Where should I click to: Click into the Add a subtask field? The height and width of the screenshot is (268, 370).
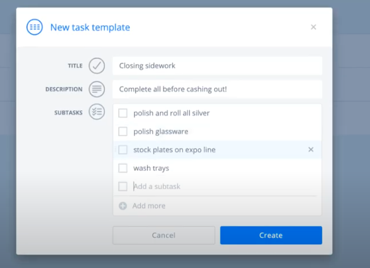pyautogui.click(x=224, y=186)
